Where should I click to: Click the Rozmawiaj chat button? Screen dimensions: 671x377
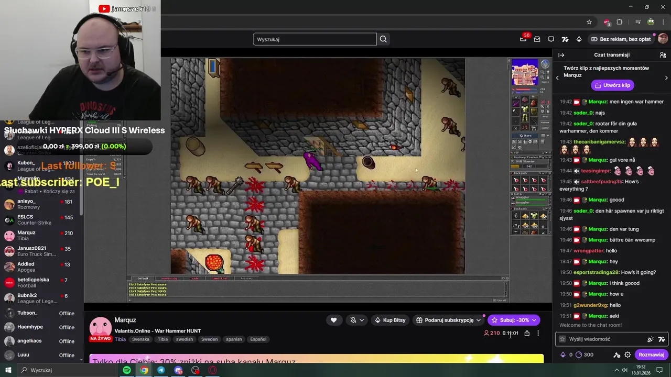651,354
